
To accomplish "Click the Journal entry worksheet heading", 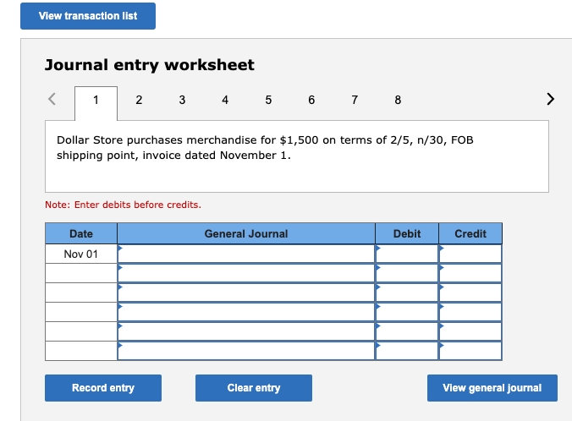I will pyautogui.click(x=150, y=65).
